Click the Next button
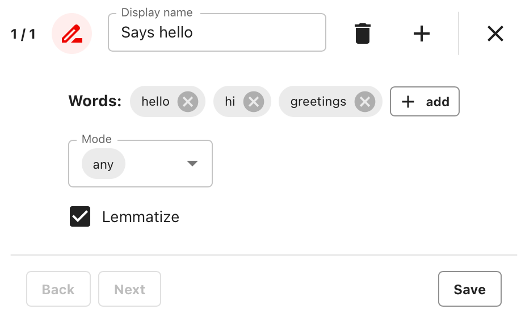Screen dimensions: 521x334 [129, 289]
